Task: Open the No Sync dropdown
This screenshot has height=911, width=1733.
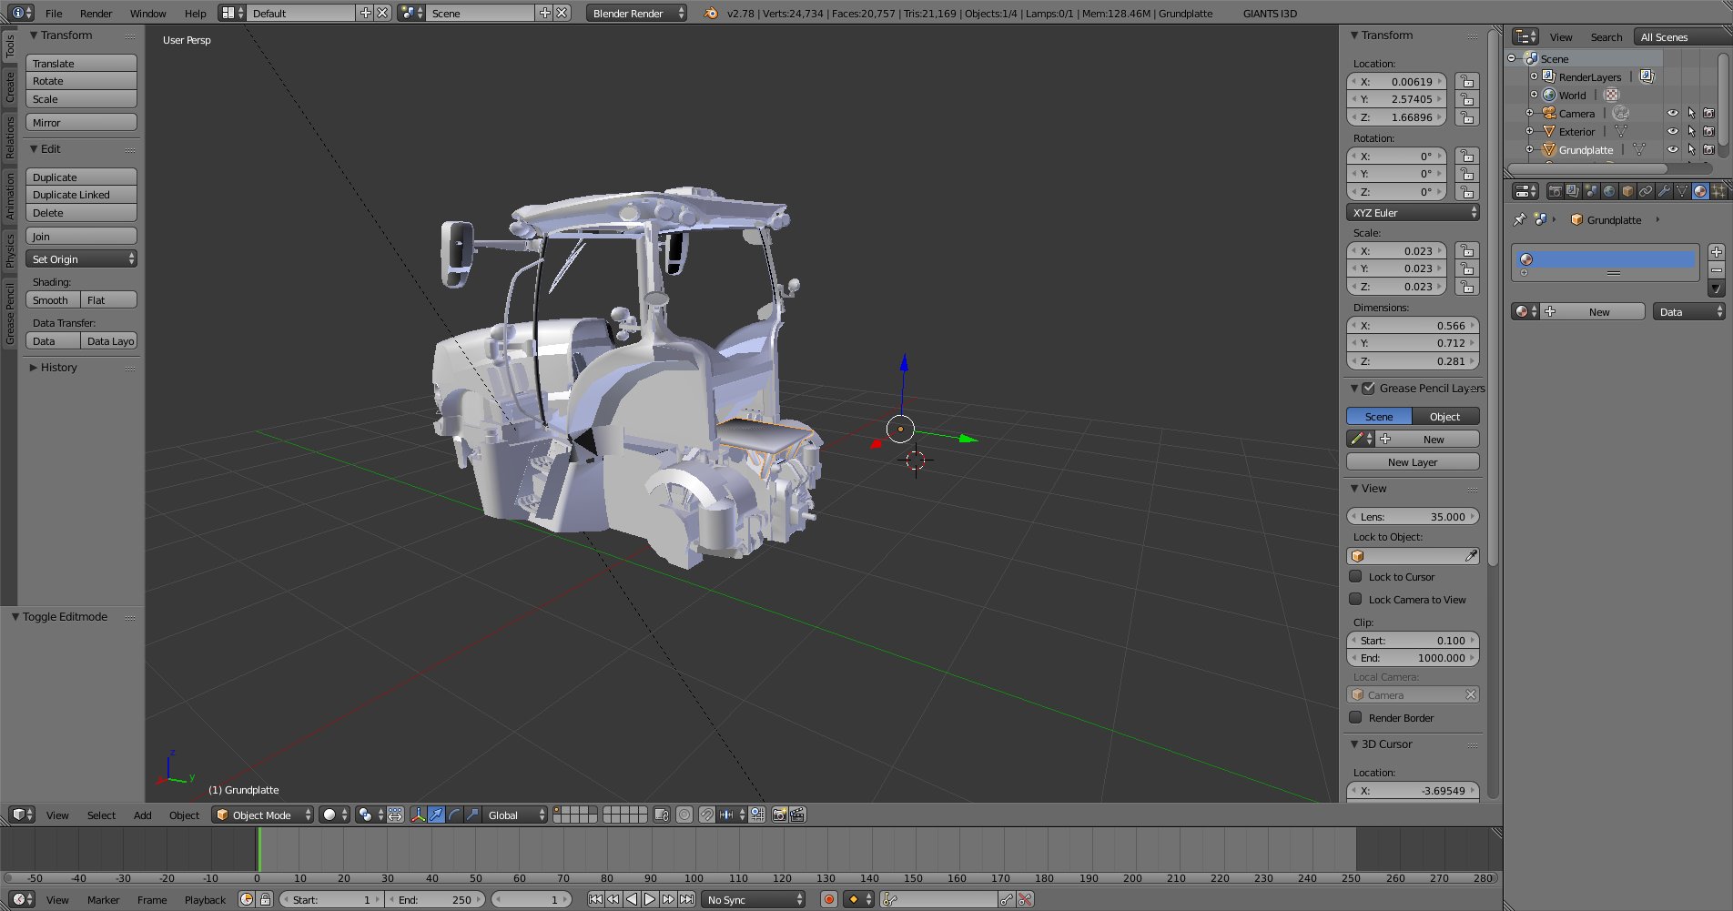Action: tap(754, 899)
